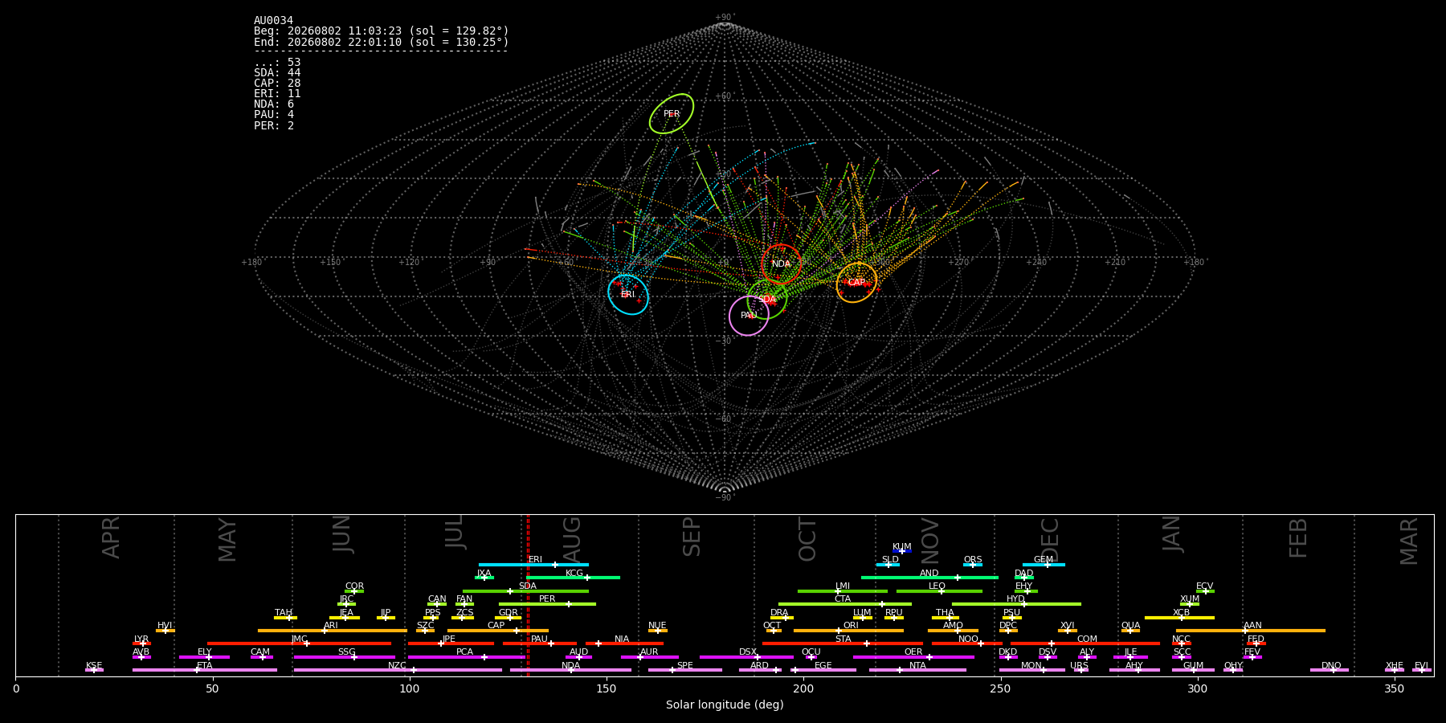The image size is (1446, 723).
Task: Select the AU0034 station title text
Action: [274, 21]
